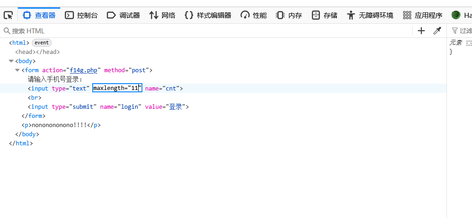Open the 网络 network tab

tap(162, 15)
